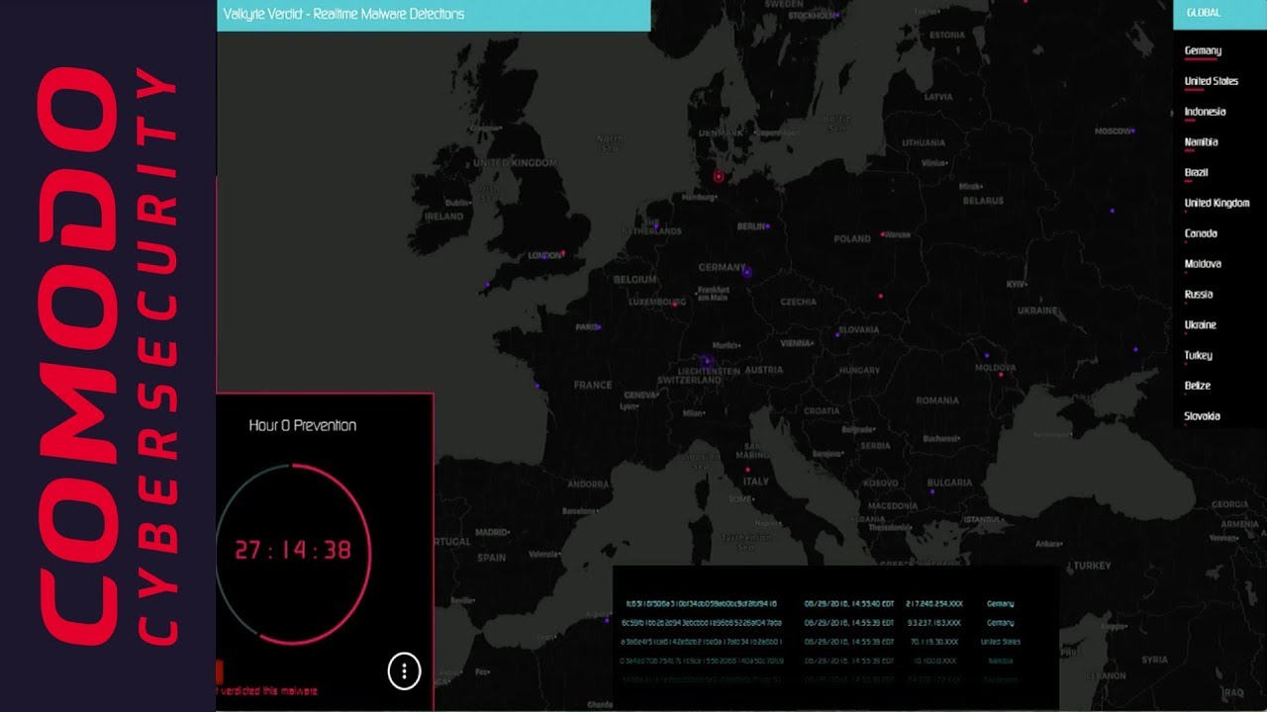Choose Belize in the country sidebar

(1197, 386)
